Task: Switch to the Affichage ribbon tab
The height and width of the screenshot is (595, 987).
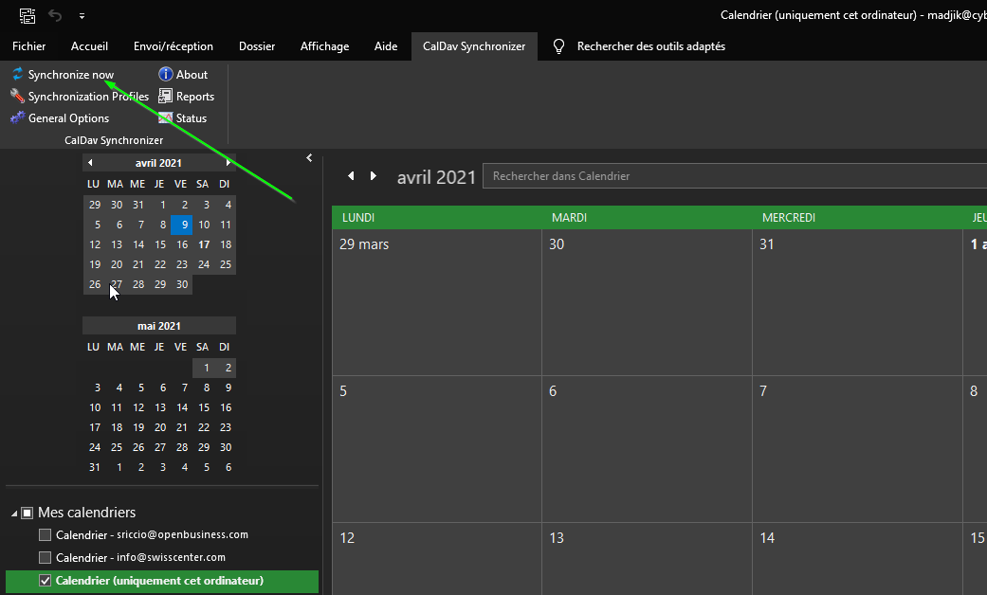Action: tap(324, 46)
